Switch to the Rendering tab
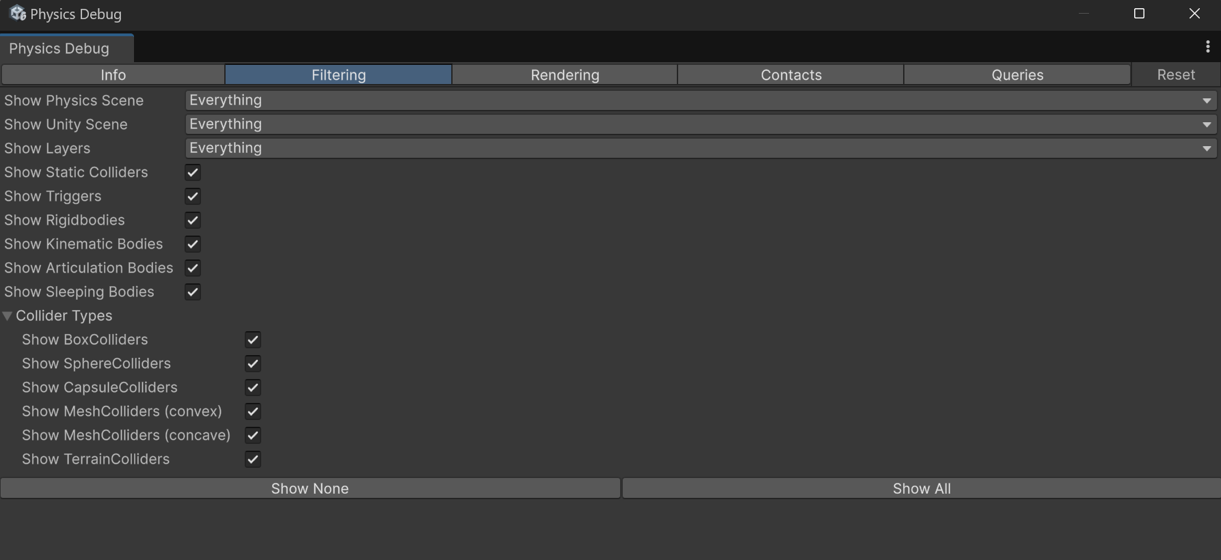The image size is (1221, 560). click(x=565, y=75)
